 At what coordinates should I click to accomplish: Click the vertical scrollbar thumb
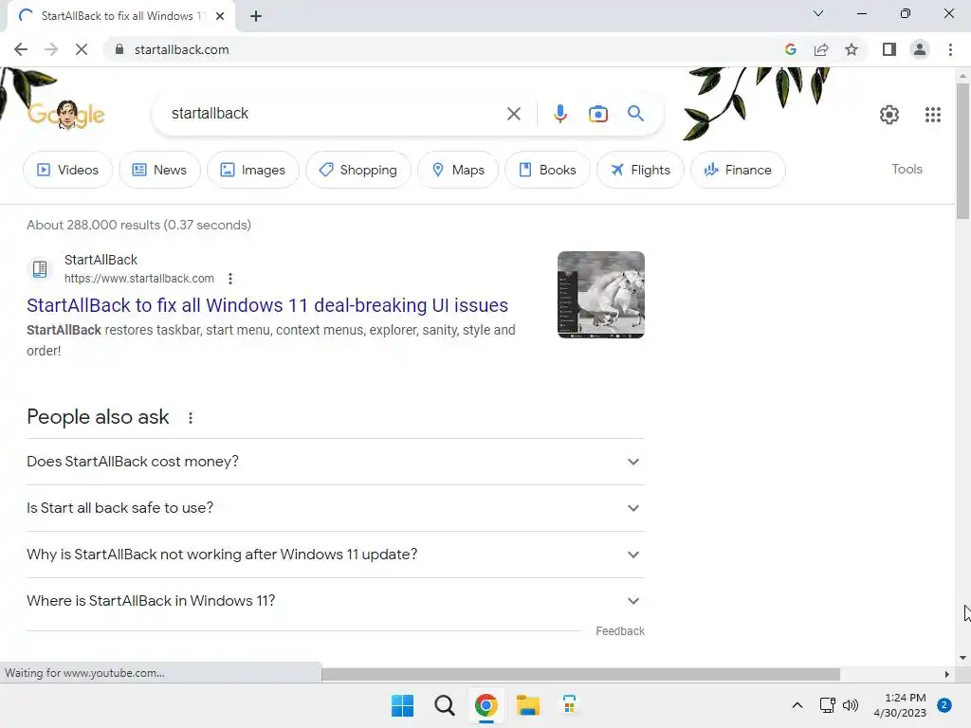click(962, 151)
